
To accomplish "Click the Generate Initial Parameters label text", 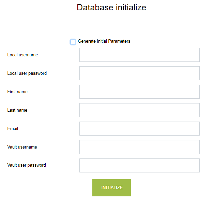I will click(104, 41).
